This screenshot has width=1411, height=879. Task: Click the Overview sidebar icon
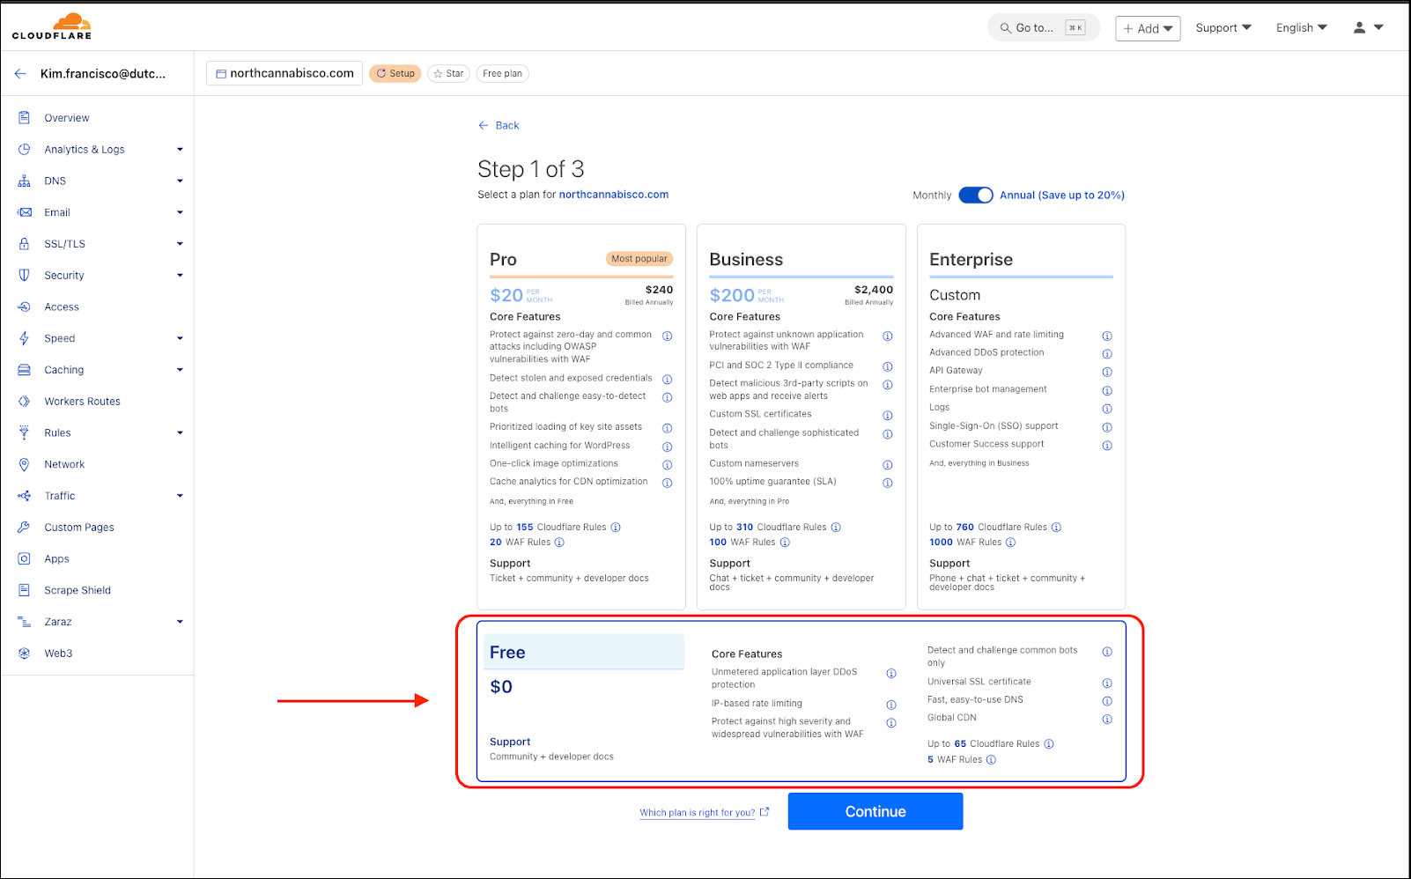pyautogui.click(x=25, y=118)
